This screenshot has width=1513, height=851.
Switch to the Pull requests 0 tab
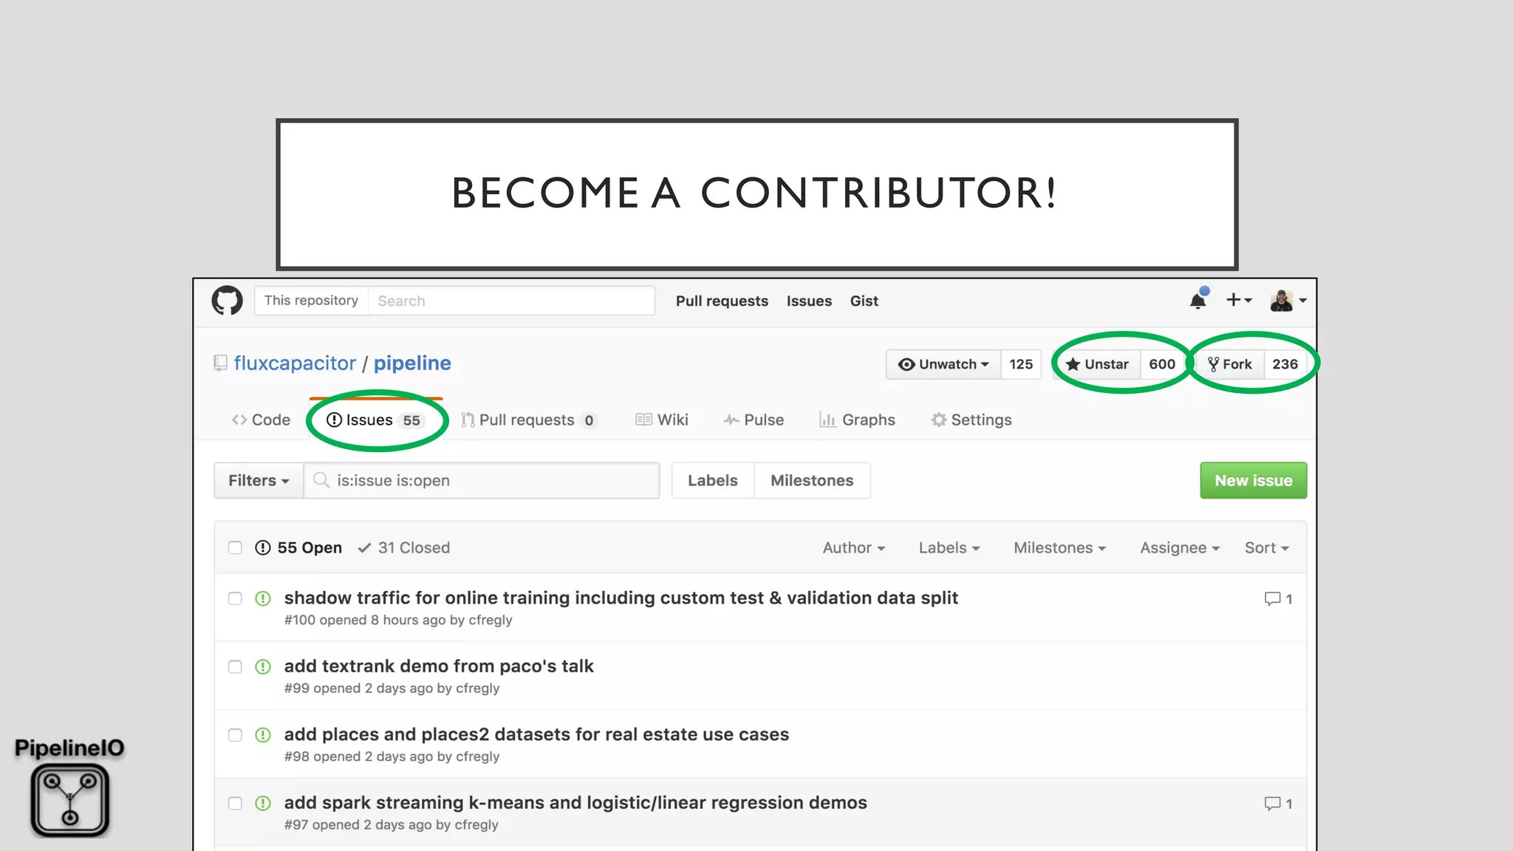coord(529,420)
